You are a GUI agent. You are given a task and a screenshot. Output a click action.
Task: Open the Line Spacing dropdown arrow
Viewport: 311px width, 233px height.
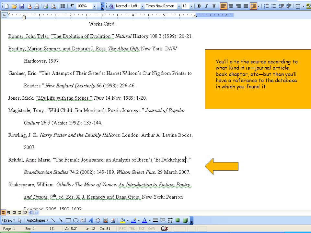(x=259, y=6)
